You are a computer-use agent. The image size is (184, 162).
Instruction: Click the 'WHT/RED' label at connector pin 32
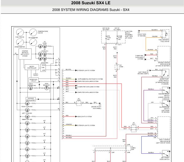[x=69, y=138]
